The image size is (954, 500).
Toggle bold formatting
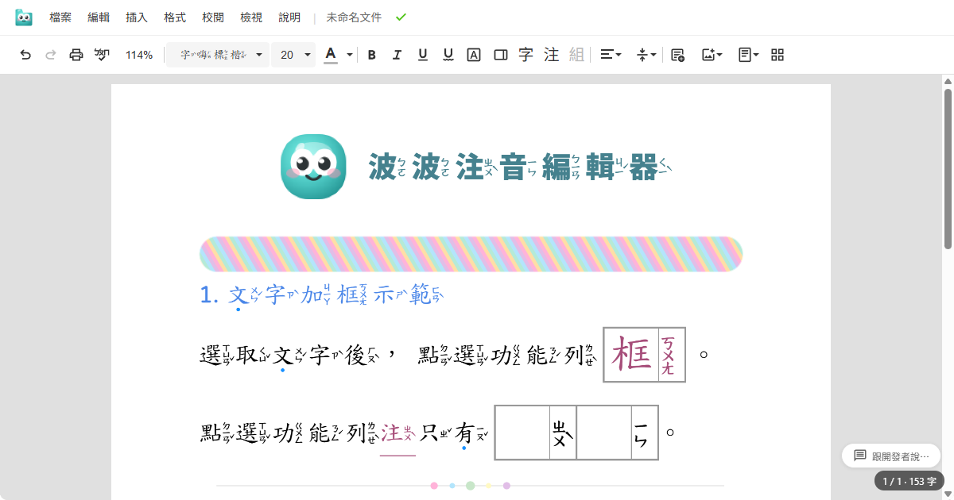(371, 55)
